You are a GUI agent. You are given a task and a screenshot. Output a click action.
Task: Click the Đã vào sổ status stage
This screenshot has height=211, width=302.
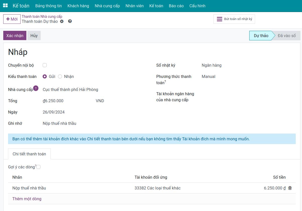tap(287, 36)
